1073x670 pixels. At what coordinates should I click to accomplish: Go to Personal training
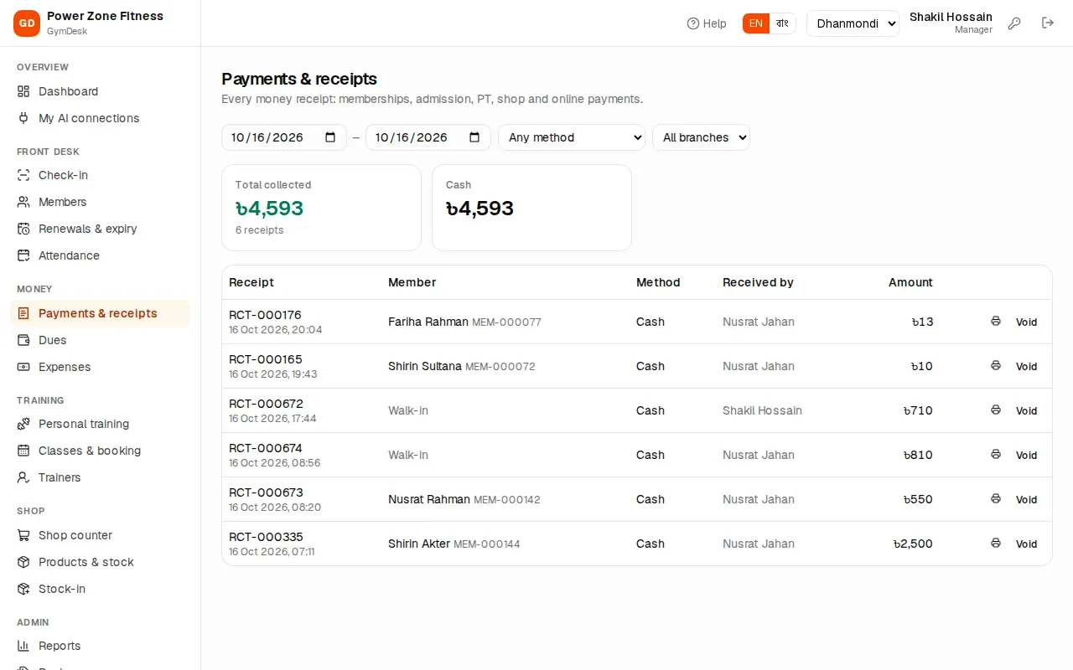tap(101, 424)
